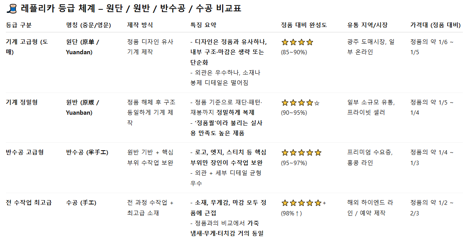Viewport: 466px width, 238px height.
Task: Select the 명칭 (중문/영문) column header
Action: (89, 25)
